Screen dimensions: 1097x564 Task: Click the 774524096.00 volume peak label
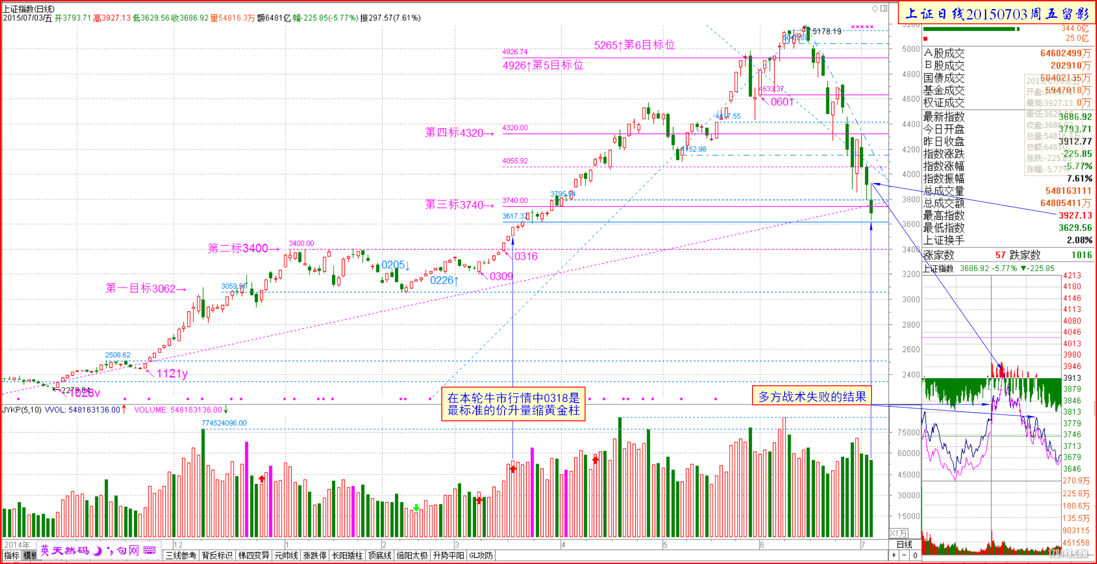point(224,423)
